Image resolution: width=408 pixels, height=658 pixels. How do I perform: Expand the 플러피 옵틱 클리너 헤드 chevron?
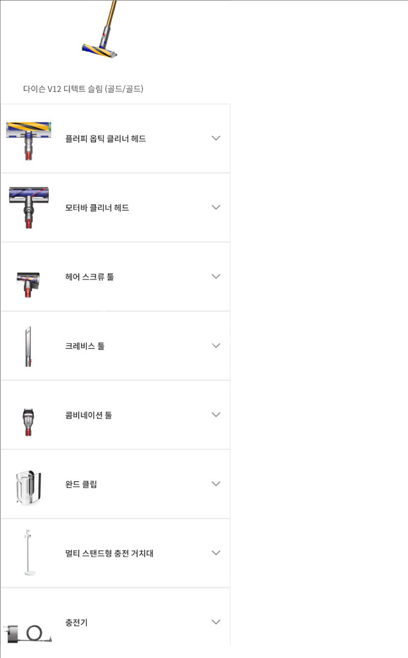[216, 138]
